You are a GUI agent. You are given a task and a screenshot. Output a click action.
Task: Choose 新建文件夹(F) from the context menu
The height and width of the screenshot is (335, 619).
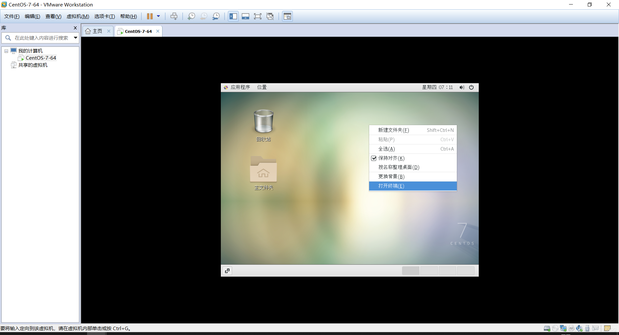[413, 130]
